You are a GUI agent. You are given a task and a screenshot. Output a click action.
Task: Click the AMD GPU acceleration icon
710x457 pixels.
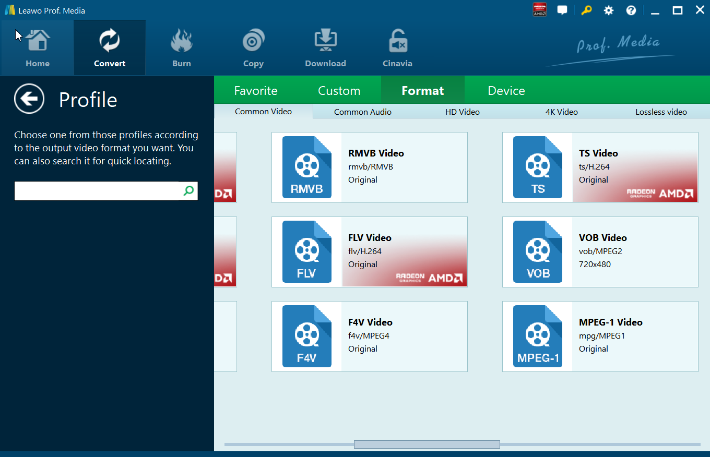tap(539, 10)
